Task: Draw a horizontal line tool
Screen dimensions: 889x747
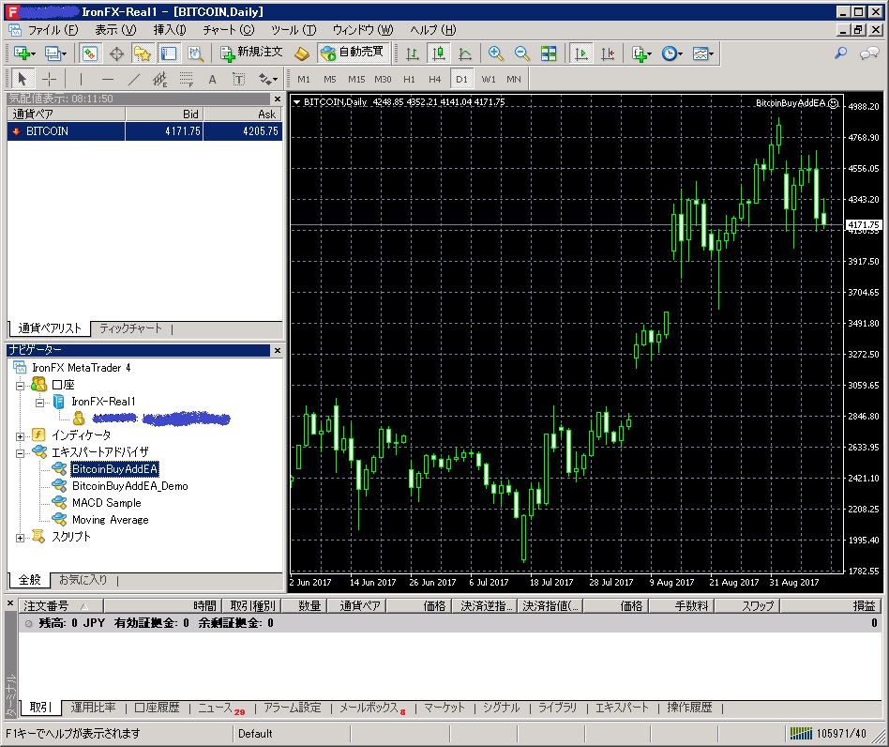Action: tap(108, 79)
